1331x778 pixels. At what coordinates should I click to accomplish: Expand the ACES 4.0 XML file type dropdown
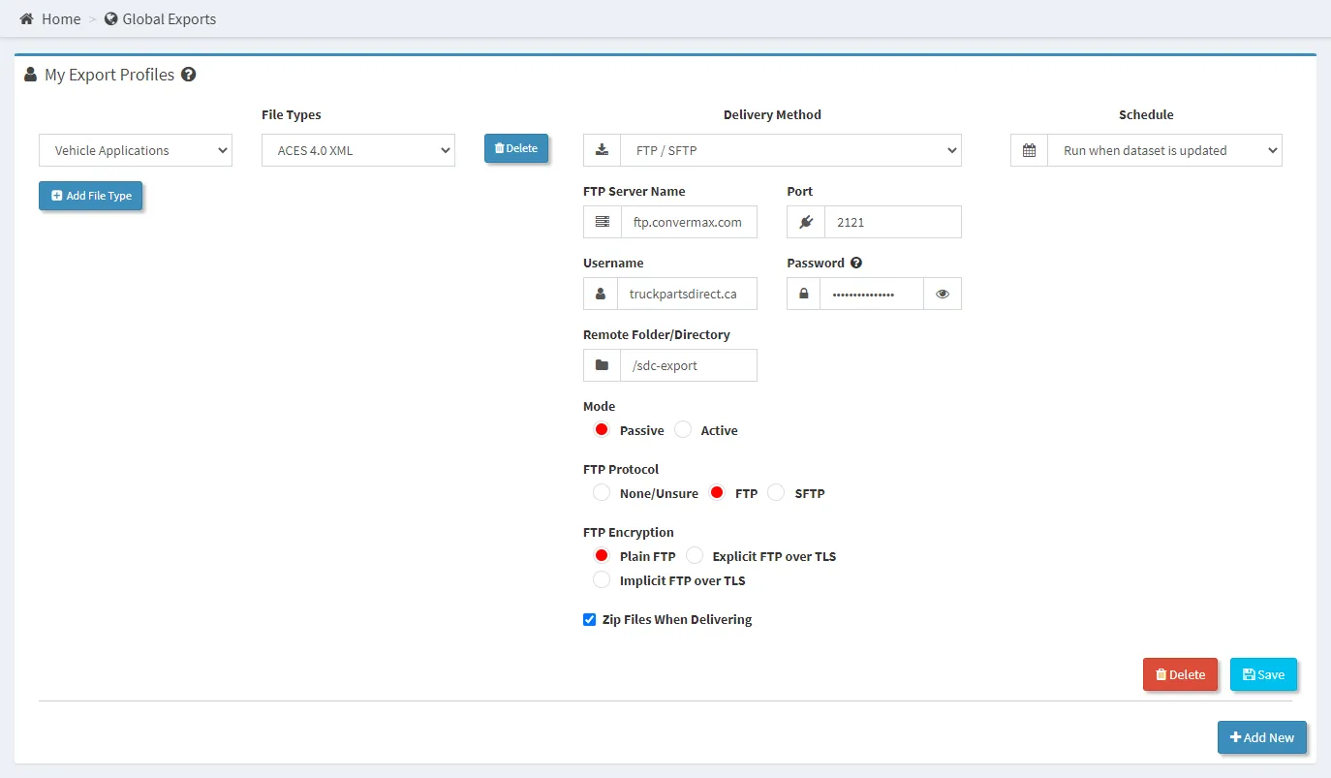(358, 150)
